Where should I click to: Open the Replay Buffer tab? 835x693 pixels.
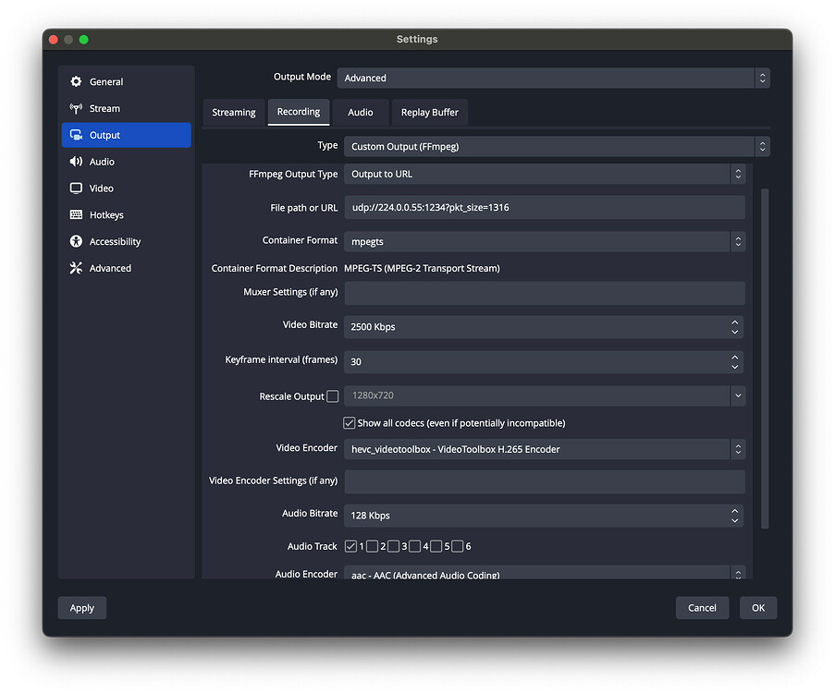coord(429,112)
